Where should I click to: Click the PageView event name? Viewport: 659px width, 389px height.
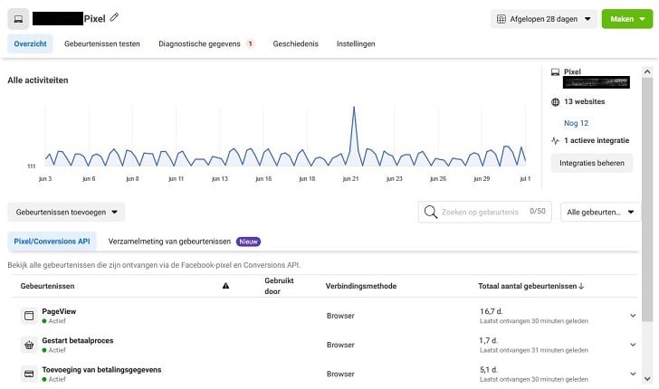tap(59, 311)
